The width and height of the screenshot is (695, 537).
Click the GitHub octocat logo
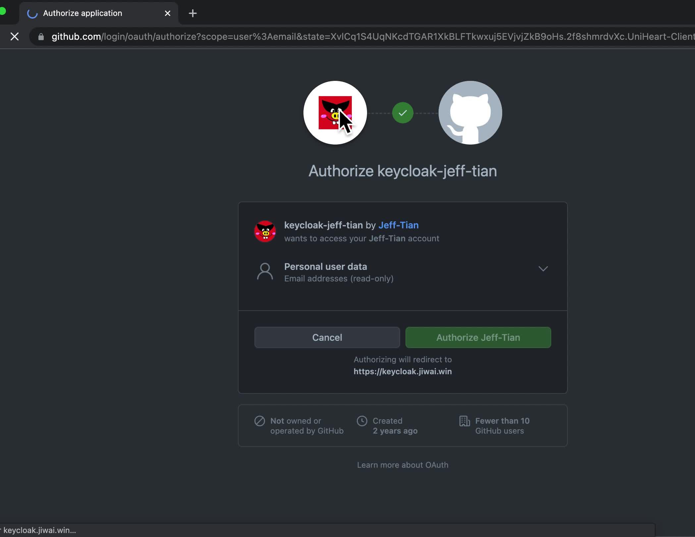pyautogui.click(x=470, y=113)
